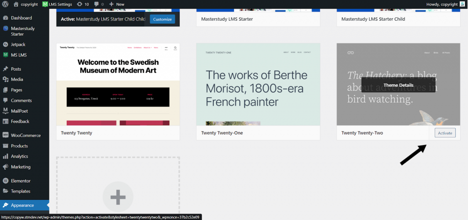This screenshot has width=468, height=220.
Task: Select the Twenty Twenty-One theme thumbnail
Action: coord(258,84)
